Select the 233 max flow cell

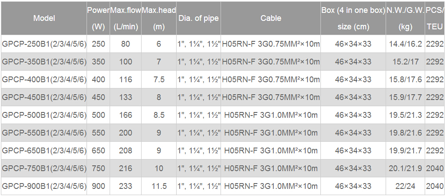126,186
